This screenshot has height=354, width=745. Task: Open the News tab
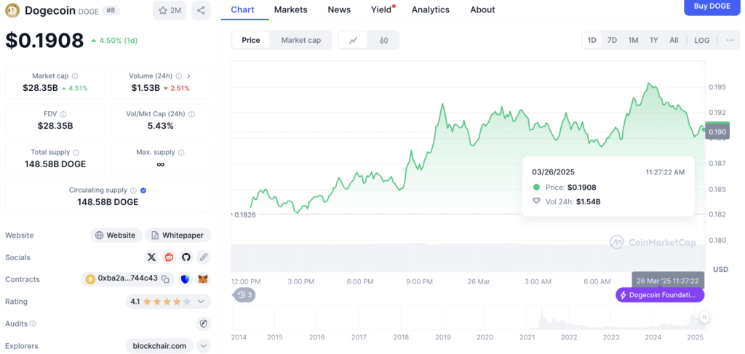point(339,9)
